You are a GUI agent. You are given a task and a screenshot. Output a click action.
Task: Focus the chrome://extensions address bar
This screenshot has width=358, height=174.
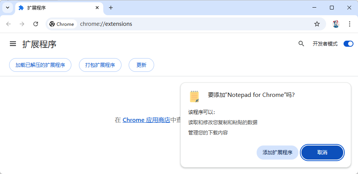point(190,24)
